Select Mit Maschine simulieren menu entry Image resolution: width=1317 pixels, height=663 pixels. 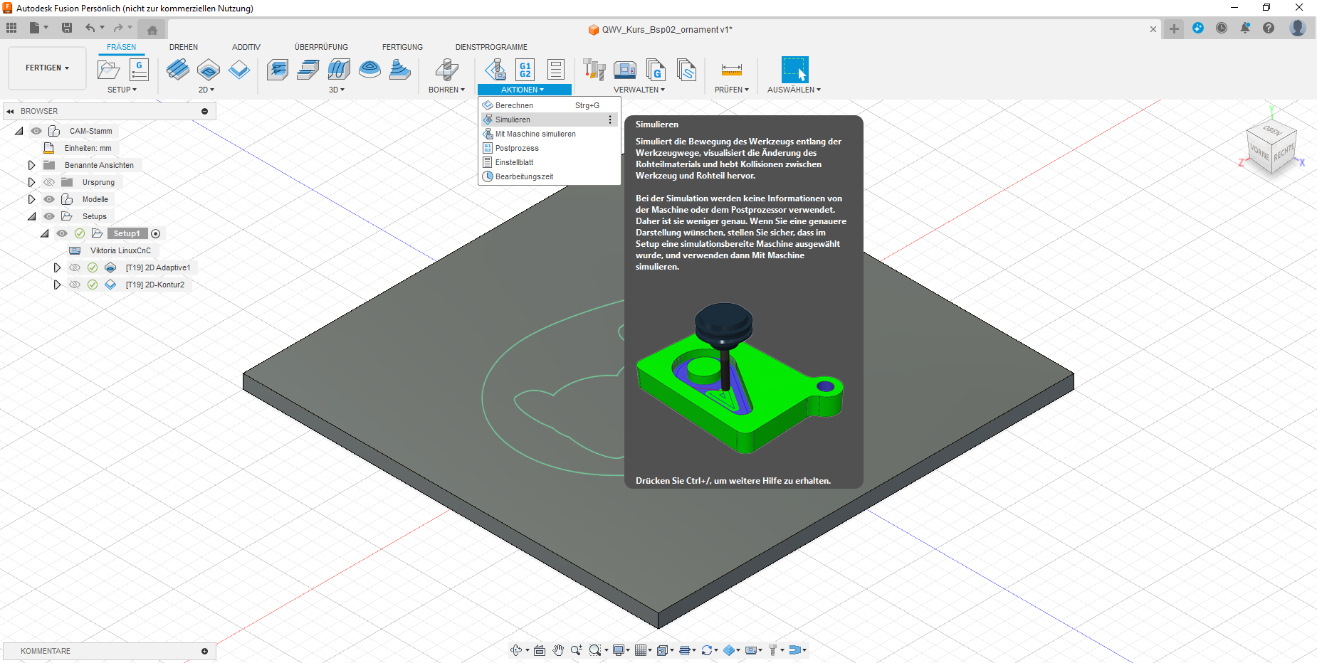pyautogui.click(x=535, y=134)
